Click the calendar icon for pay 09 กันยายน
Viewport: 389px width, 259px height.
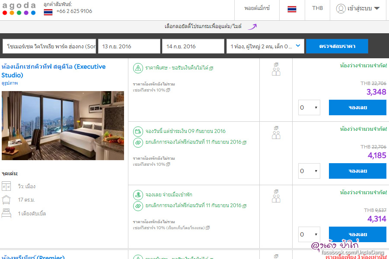pos(137,131)
